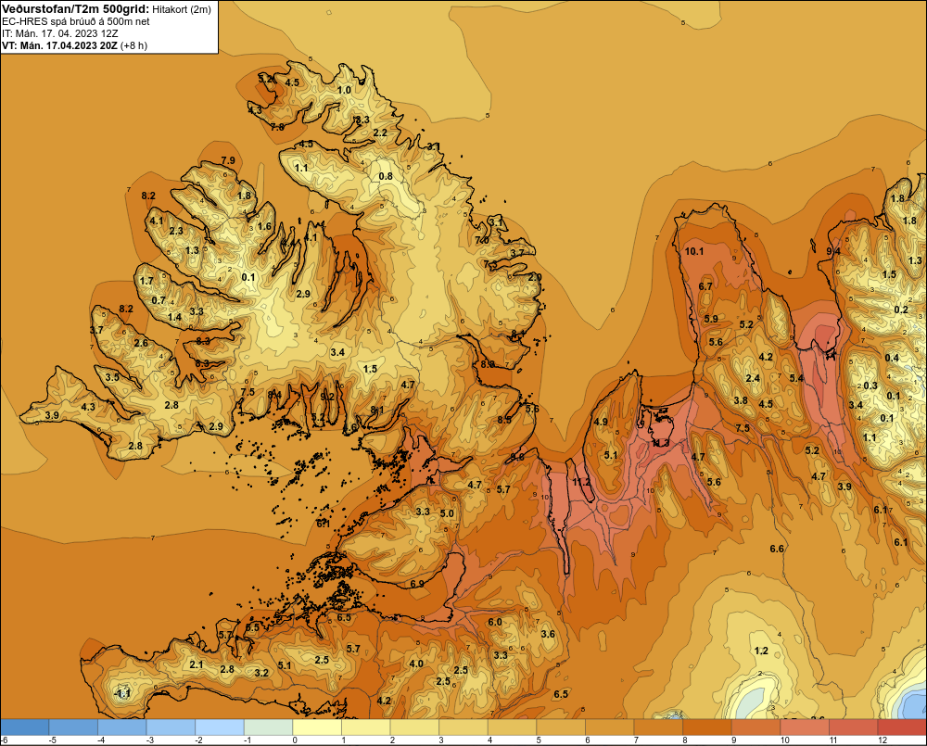Click the 6.6 temperature value
Image resolution: width=927 pixels, height=746 pixels.
pos(777,549)
